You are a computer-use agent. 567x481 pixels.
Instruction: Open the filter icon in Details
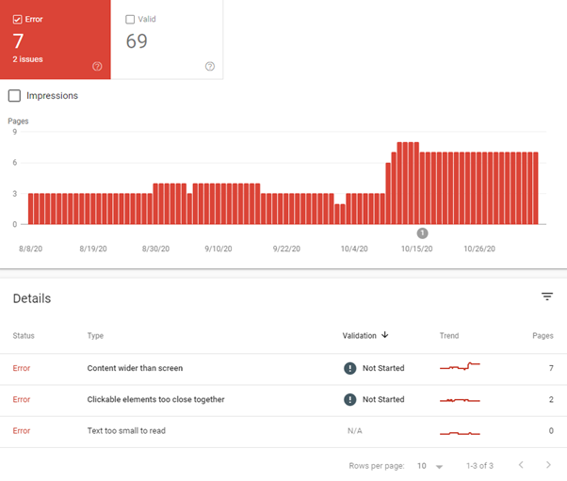coord(547,297)
